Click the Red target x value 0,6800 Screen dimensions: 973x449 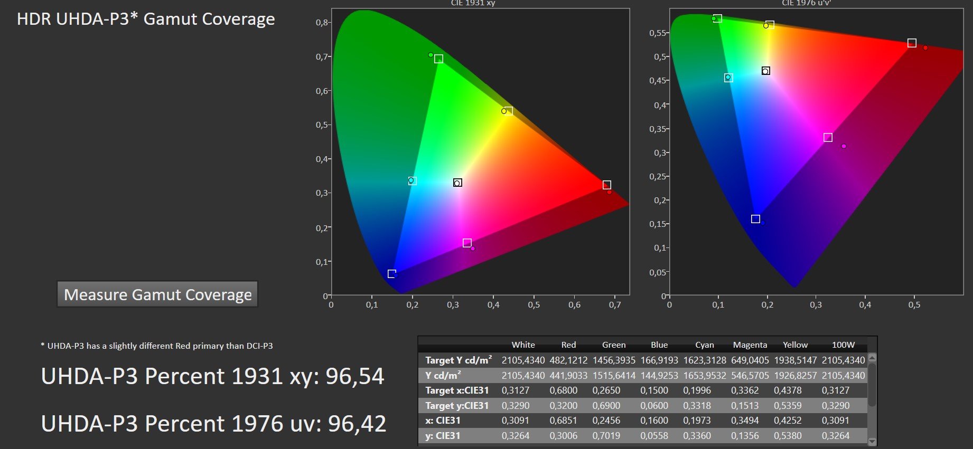coord(563,390)
